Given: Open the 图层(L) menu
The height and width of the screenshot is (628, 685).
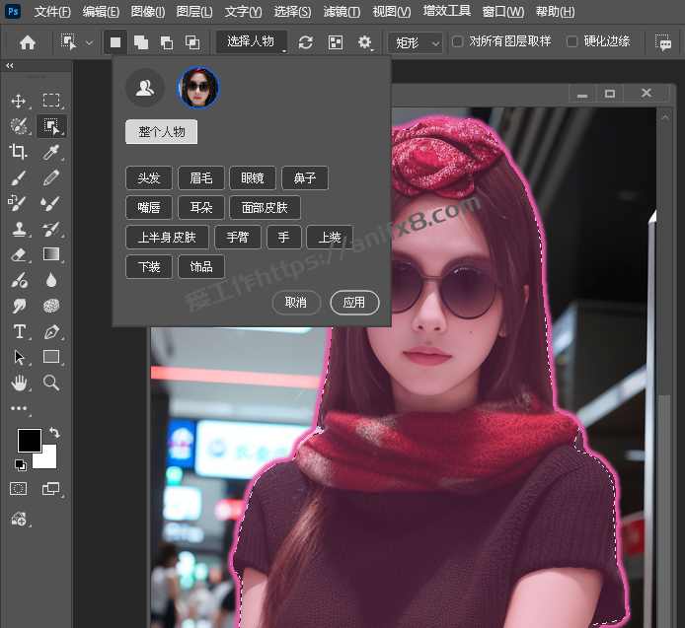Looking at the screenshot, I should (x=194, y=12).
